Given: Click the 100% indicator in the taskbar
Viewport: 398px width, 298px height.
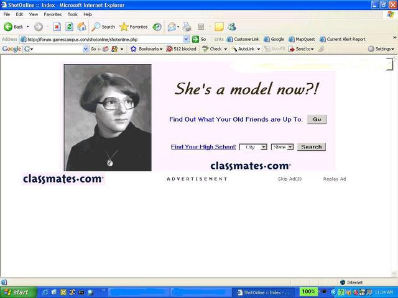Looking at the screenshot, I should pos(308,292).
